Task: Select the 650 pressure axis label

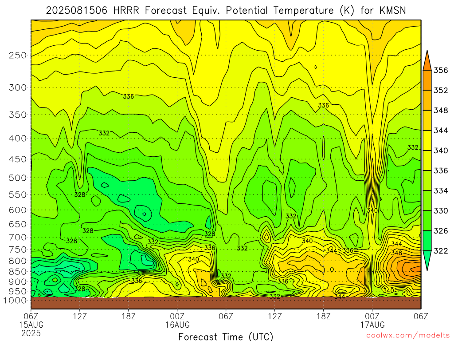Action: click(18, 224)
